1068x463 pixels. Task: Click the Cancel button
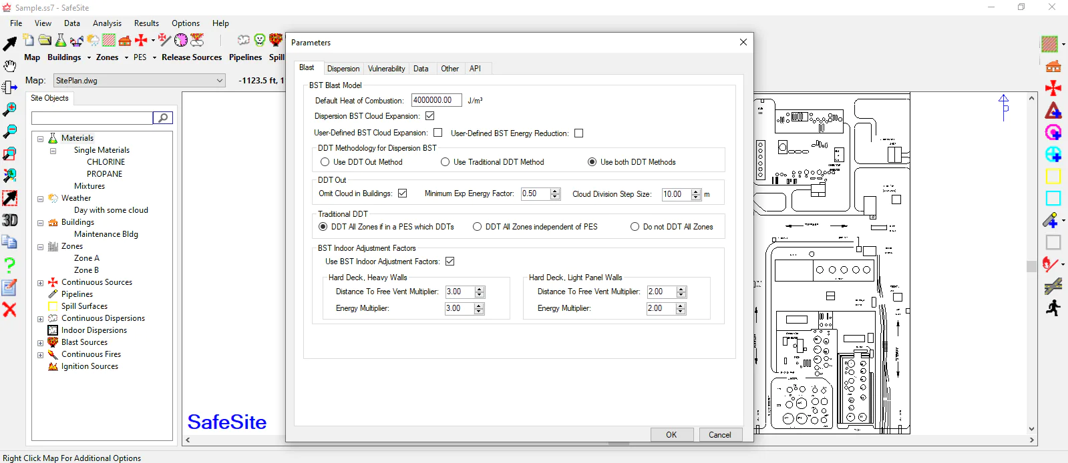[x=720, y=435]
